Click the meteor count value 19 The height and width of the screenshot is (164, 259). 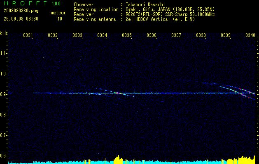60,19
